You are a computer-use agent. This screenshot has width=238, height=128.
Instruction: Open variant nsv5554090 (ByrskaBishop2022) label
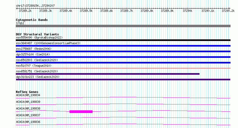39,37
